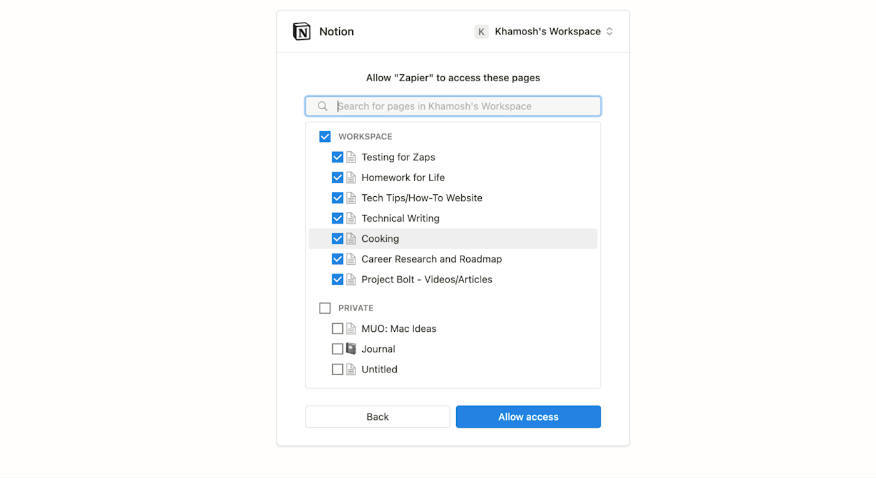Check the Journal checkbox
Screen dimensions: 876x478
337,349
